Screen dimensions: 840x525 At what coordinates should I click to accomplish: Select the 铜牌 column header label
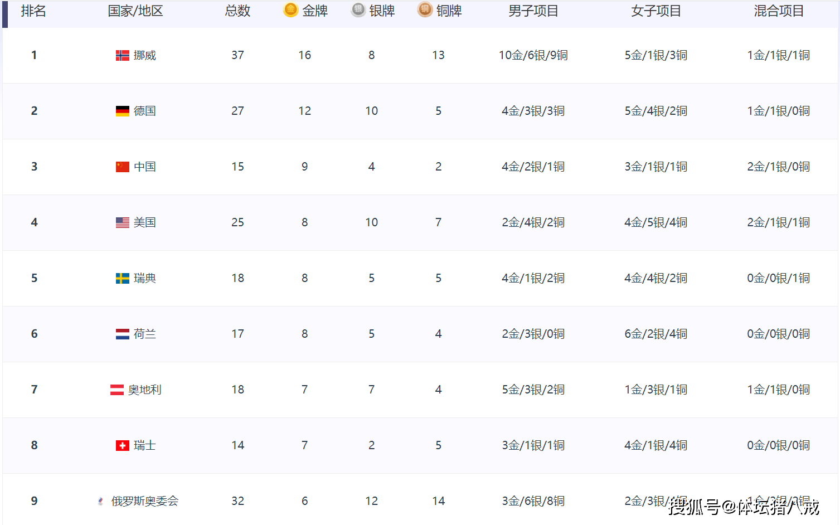tap(449, 11)
